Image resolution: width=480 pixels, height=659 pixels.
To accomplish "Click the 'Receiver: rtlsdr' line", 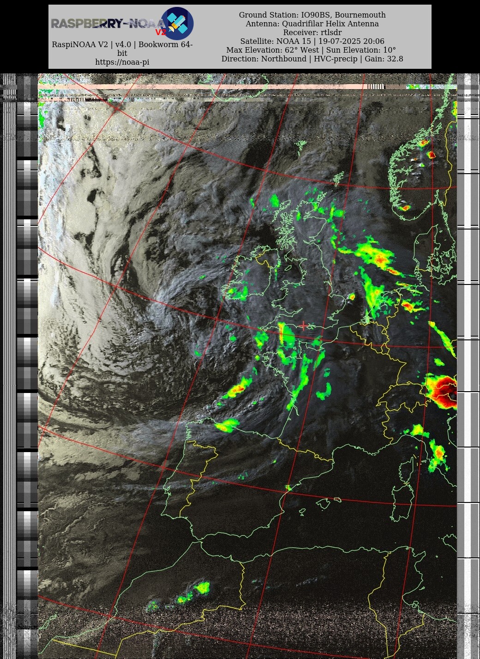I will pos(312,32).
